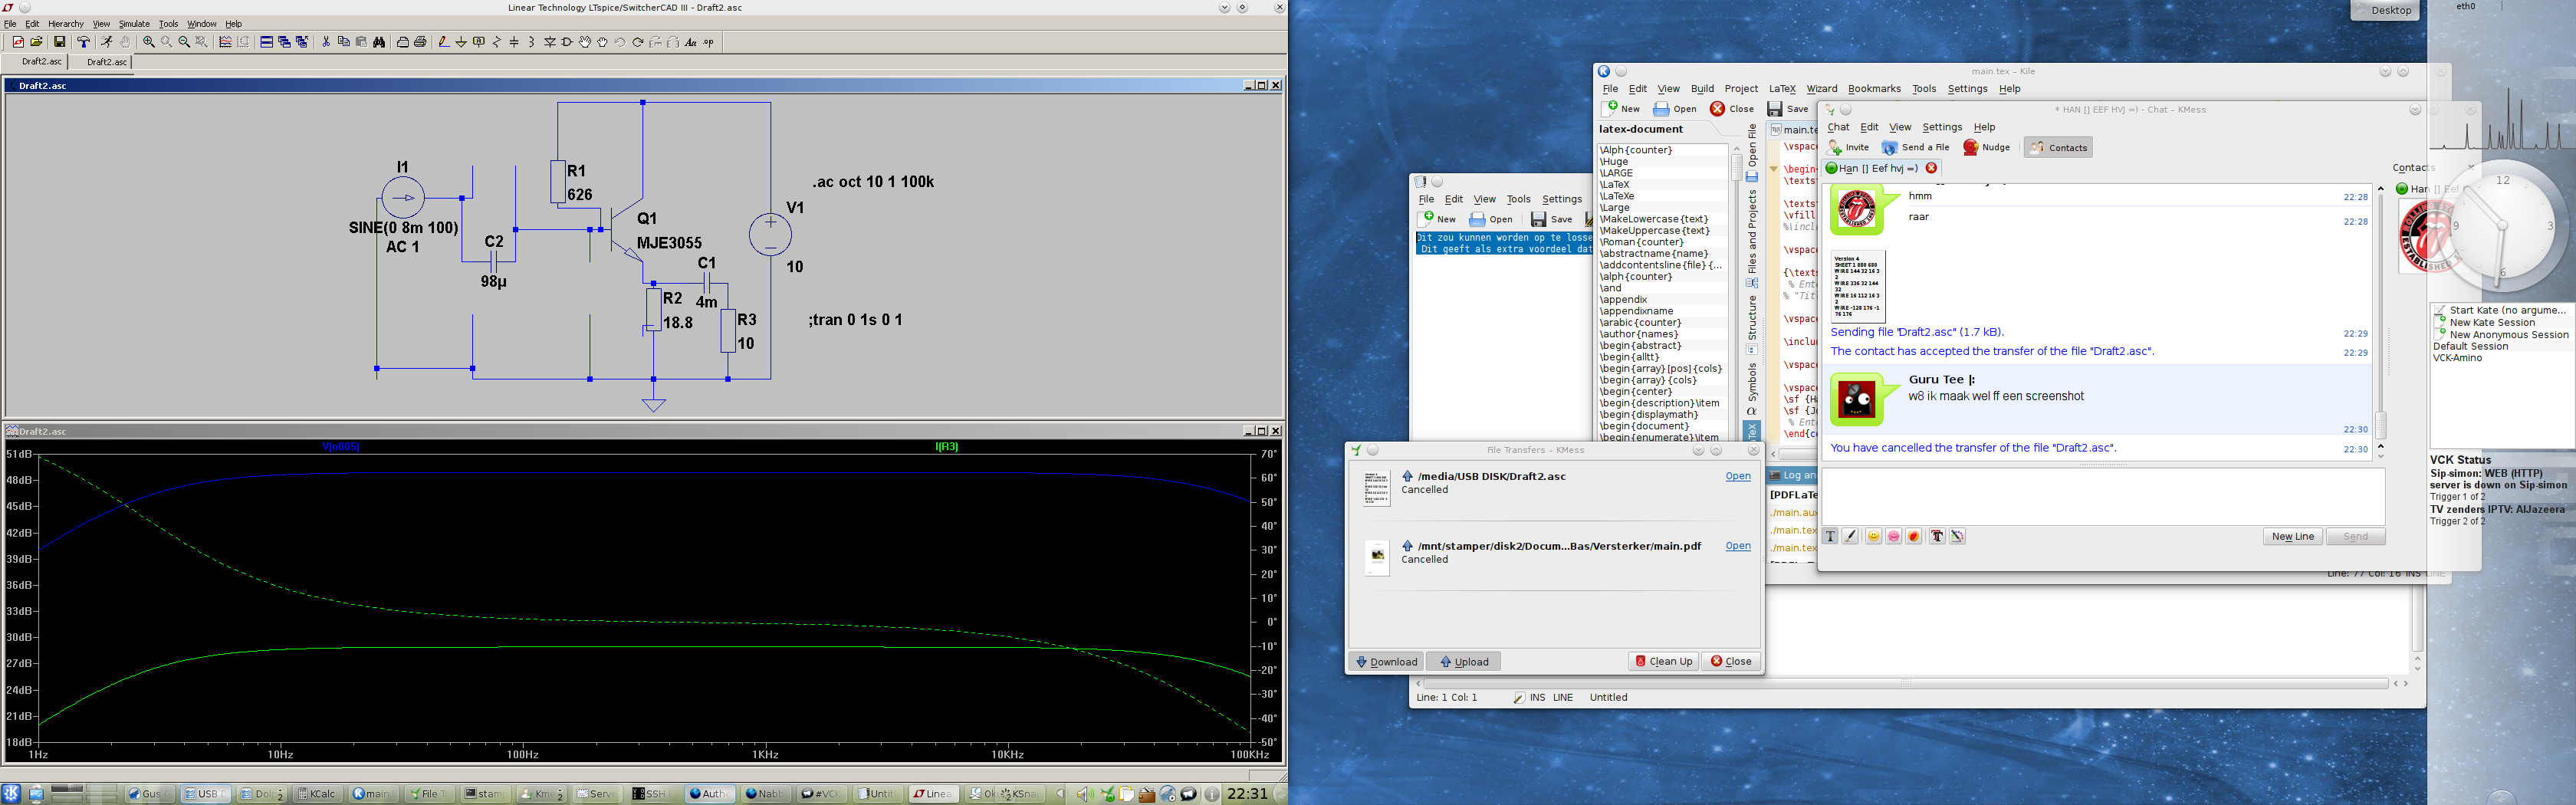
Task: Toggle the Contacts panel button in KMess
Action: pyautogui.click(x=2058, y=148)
